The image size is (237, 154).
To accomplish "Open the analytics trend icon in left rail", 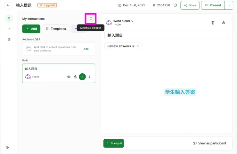I will pyautogui.click(x=9, y=29).
